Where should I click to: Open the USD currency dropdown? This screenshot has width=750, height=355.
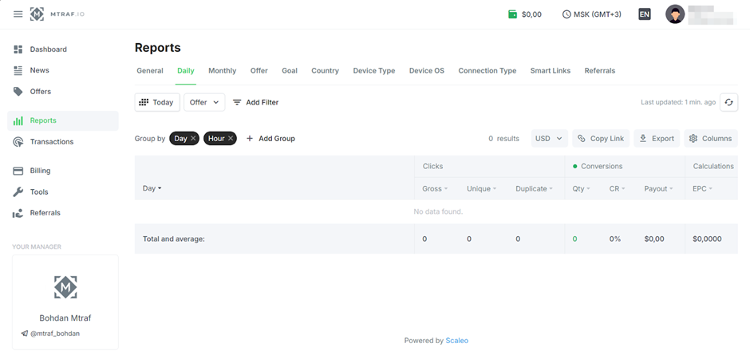[x=549, y=139]
